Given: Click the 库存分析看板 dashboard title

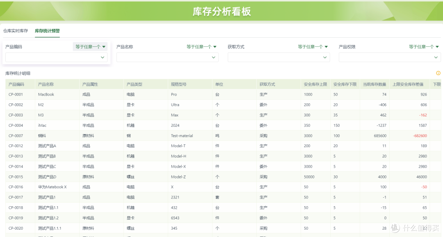Looking at the screenshot, I should [x=222, y=11].
